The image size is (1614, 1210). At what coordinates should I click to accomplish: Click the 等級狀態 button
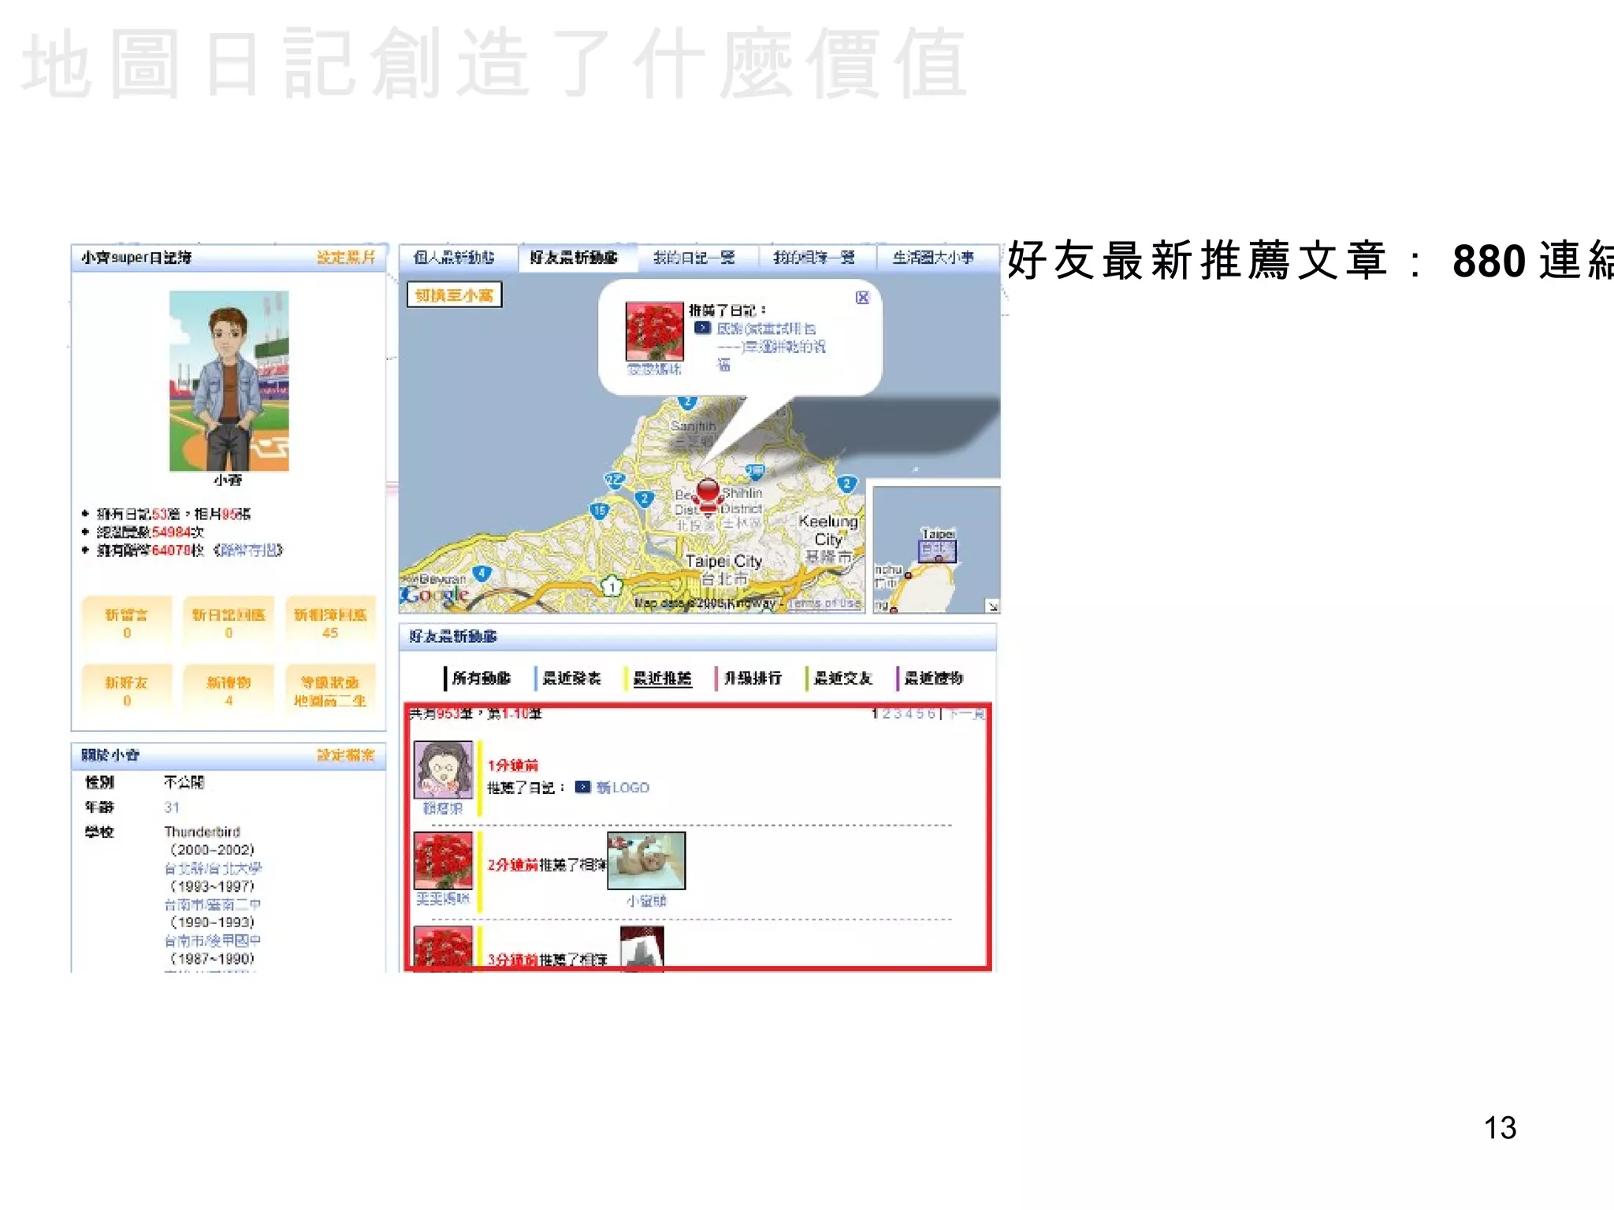pos(330,691)
